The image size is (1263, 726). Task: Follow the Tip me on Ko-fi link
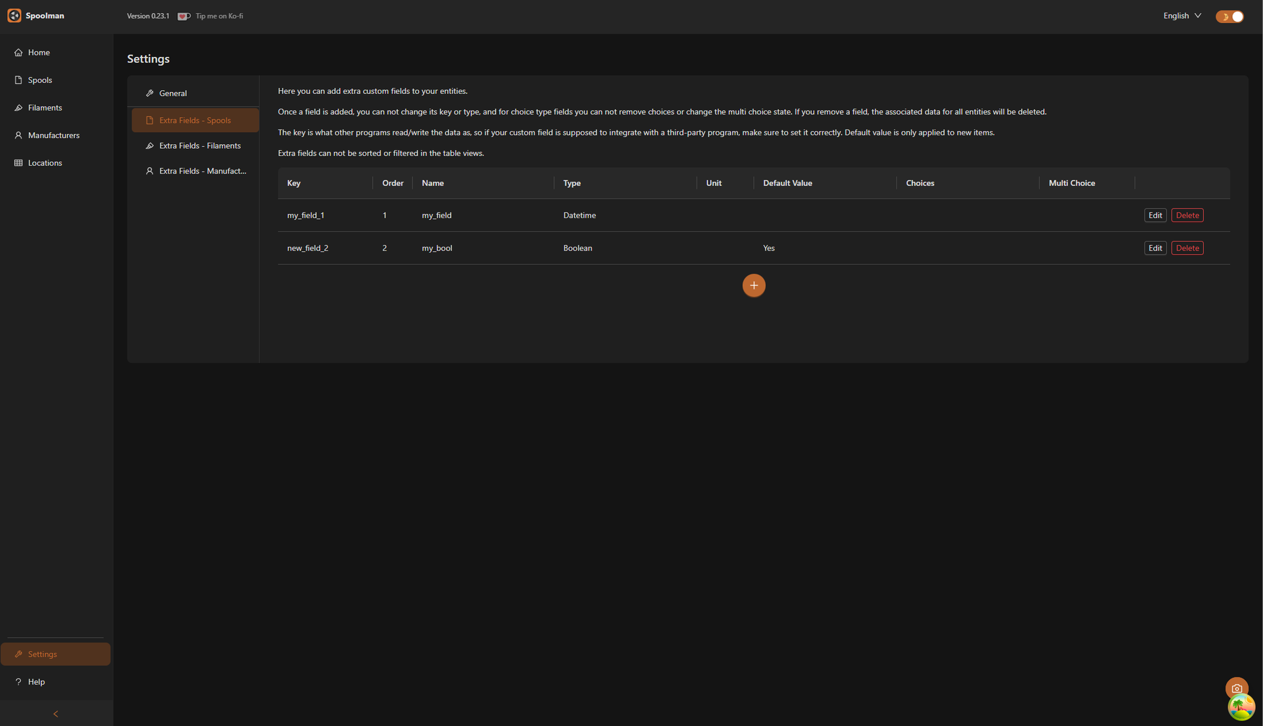(x=219, y=16)
